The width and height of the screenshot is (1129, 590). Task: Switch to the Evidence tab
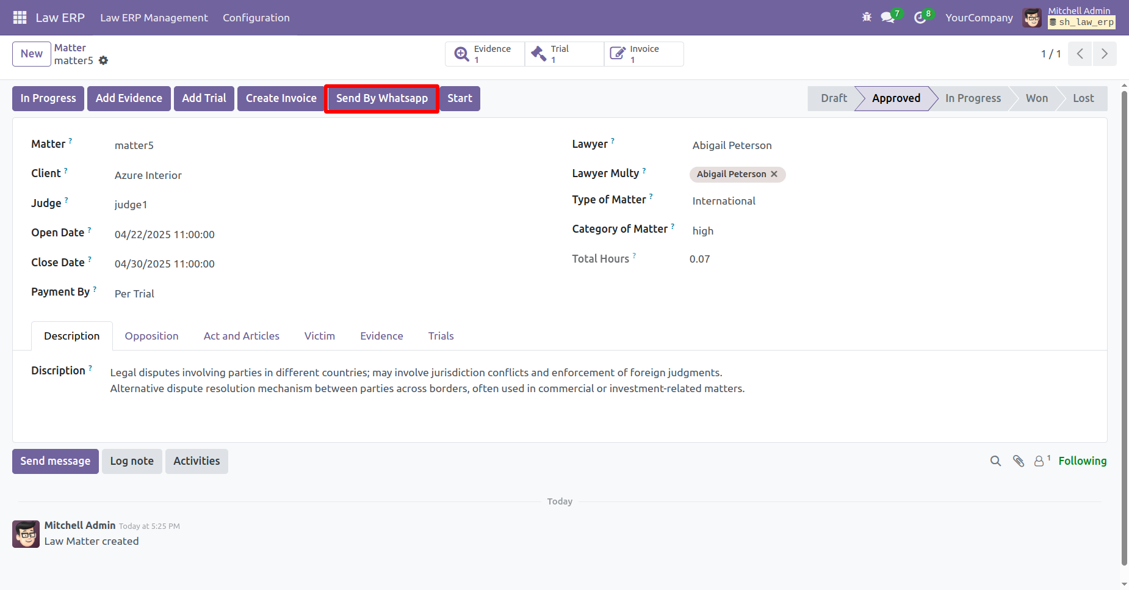(x=381, y=336)
